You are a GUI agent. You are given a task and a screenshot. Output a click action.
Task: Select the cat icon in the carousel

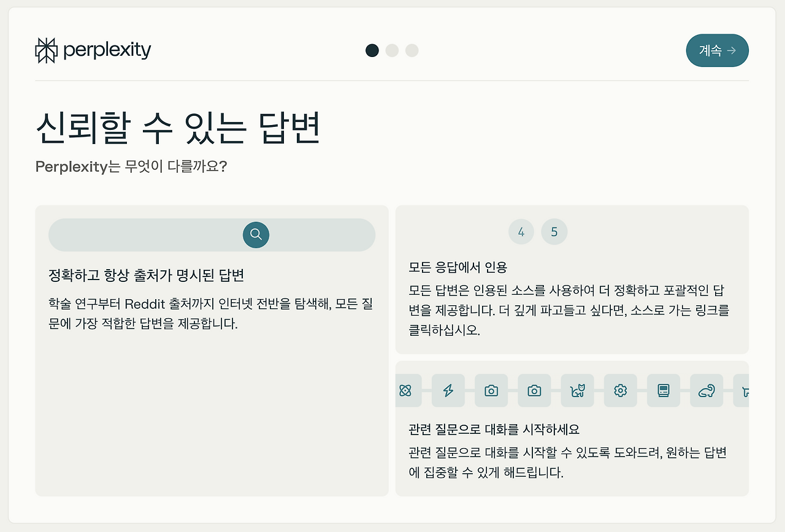577,390
